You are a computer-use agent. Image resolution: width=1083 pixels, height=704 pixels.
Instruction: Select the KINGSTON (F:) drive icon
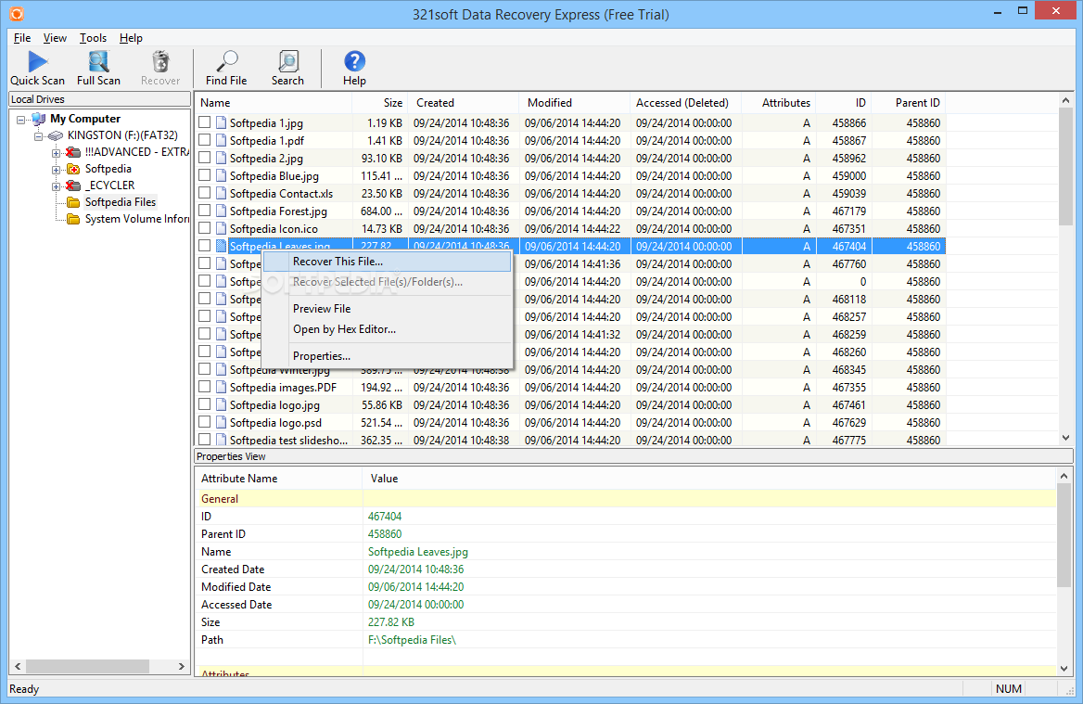[56, 135]
